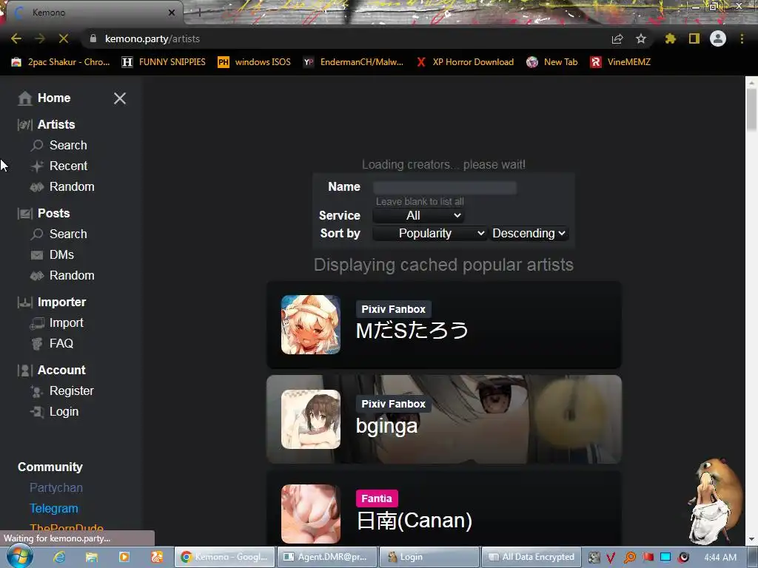The height and width of the screenshot is (568, 758).
Task: Open Telegram community link
Action: point(53,509)
